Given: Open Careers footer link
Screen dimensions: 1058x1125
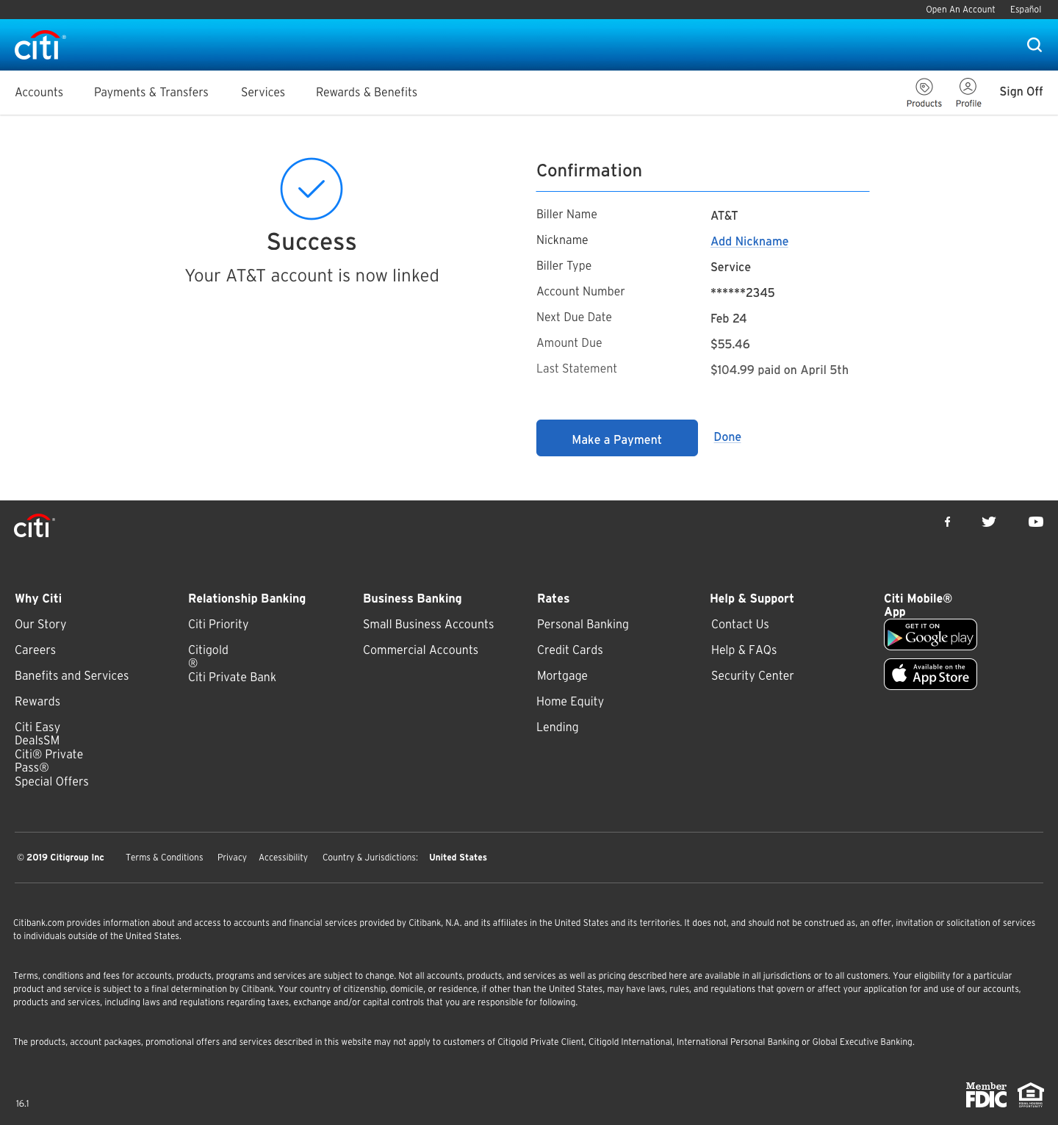Looking at the screenshot, I should coord(35,650).
